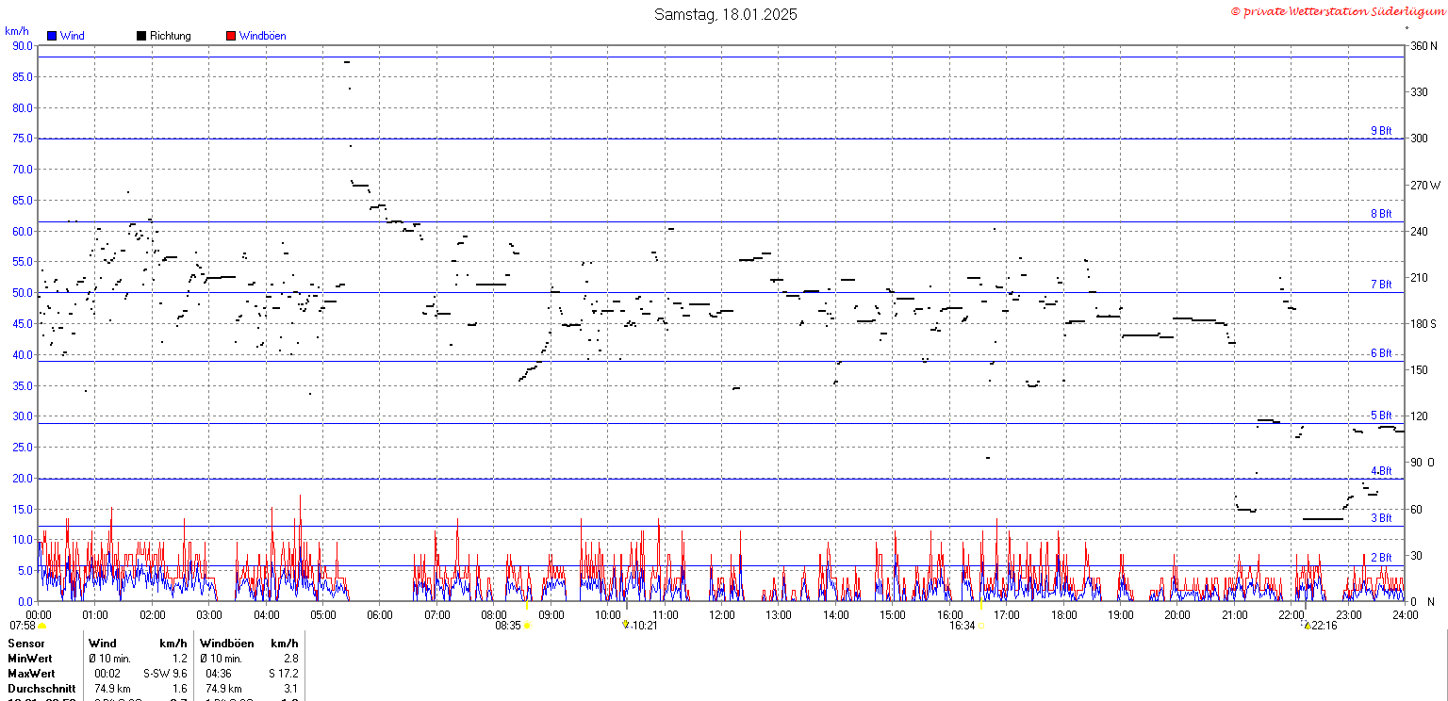Click the 22:16 time marker label
The height and width of the screenshot is (701, 1448).
pyautogui.click(x=1325, y=626)
